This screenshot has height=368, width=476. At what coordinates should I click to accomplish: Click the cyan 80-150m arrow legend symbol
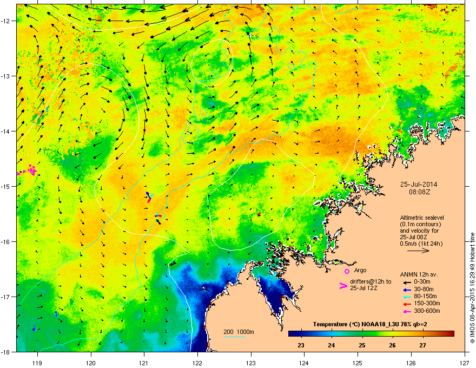[407, 297]
